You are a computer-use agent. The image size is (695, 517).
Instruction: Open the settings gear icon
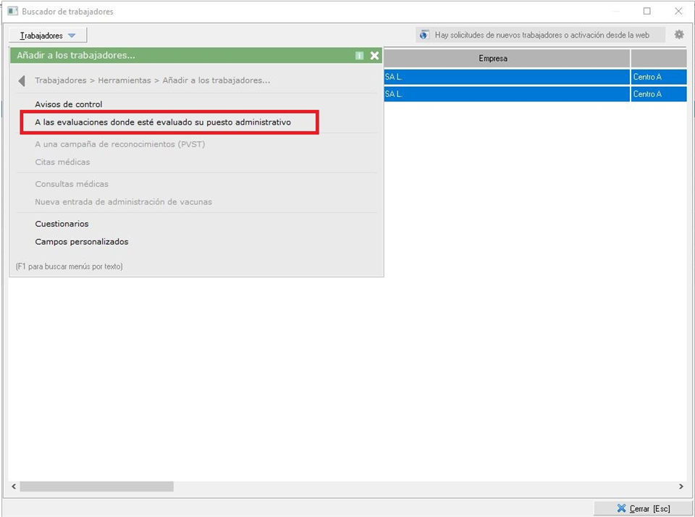tap(678, 35)
